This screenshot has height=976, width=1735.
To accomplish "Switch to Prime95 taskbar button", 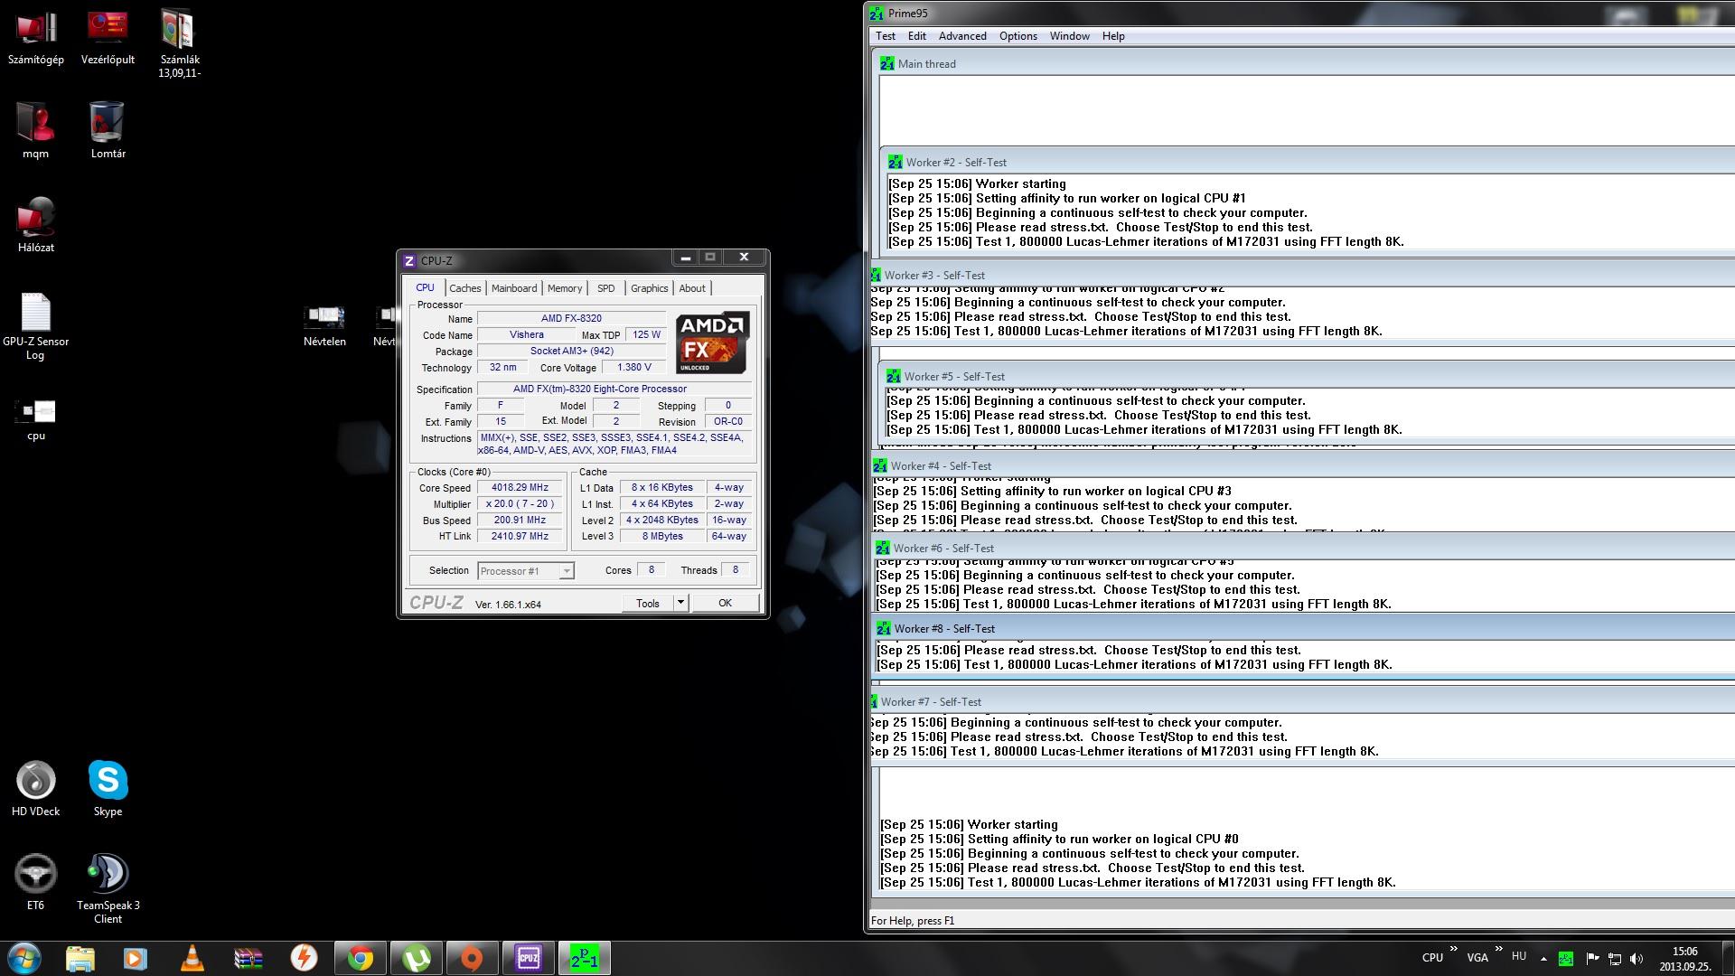I will (584, 958).
